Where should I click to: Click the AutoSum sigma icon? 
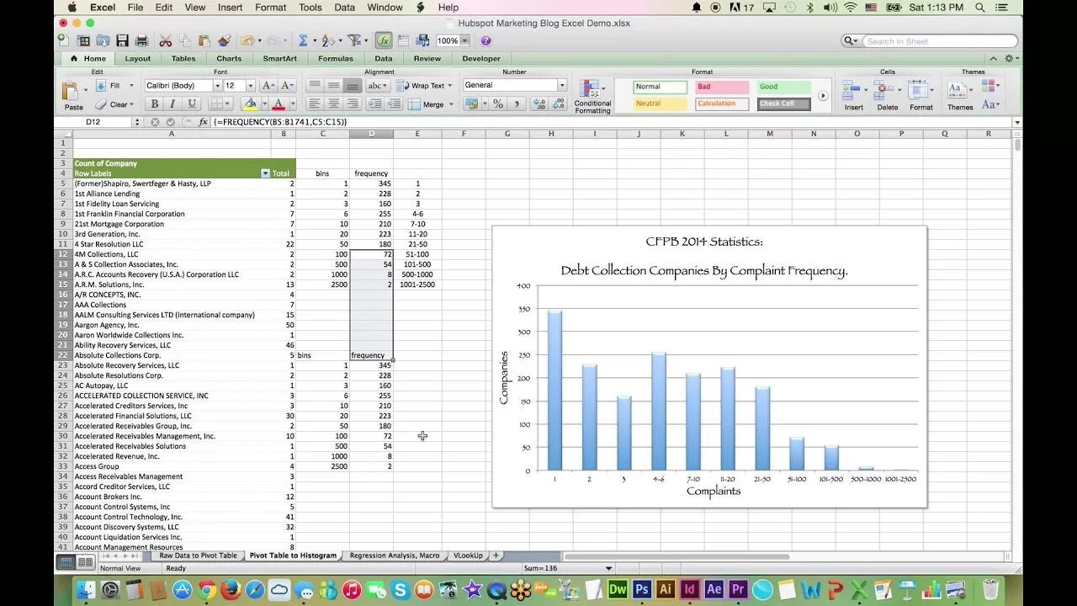(303, 40)
